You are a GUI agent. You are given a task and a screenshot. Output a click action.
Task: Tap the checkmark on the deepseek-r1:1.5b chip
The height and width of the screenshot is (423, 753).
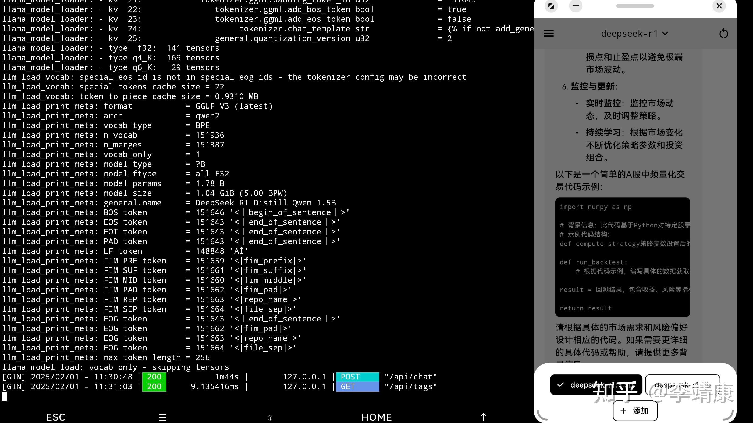click(x=560, y=385)
